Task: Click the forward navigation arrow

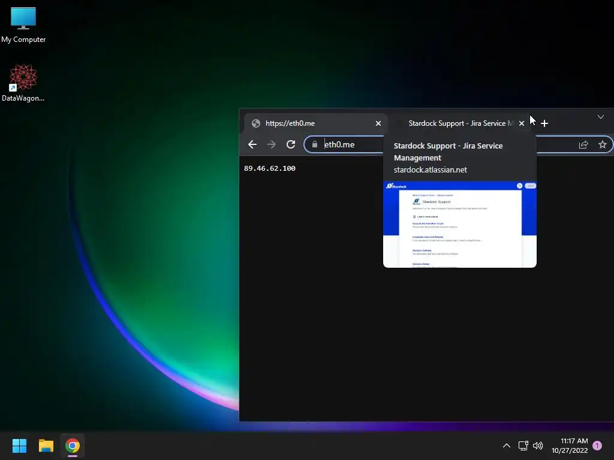Action: coord(272,144)
